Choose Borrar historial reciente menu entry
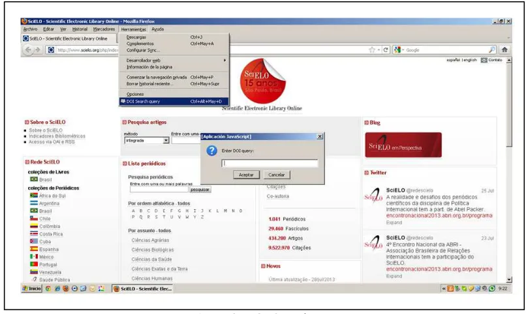 (x=174, y=83)
